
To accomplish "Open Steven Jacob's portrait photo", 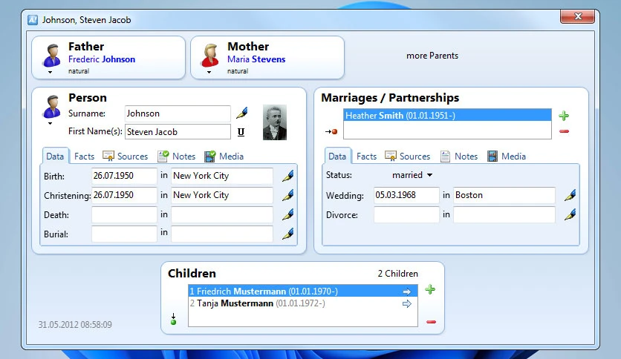I will 274,122.
